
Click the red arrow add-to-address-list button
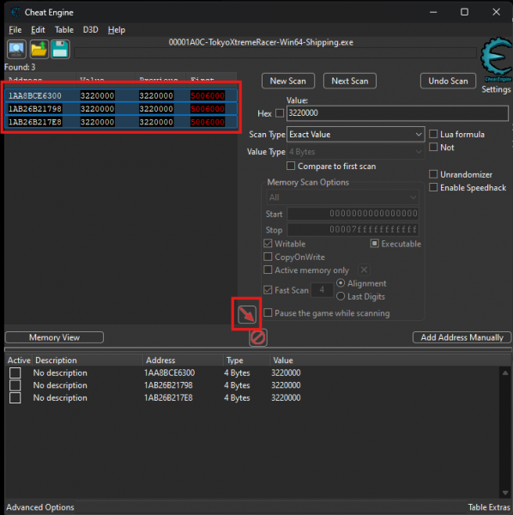(247, 314)
